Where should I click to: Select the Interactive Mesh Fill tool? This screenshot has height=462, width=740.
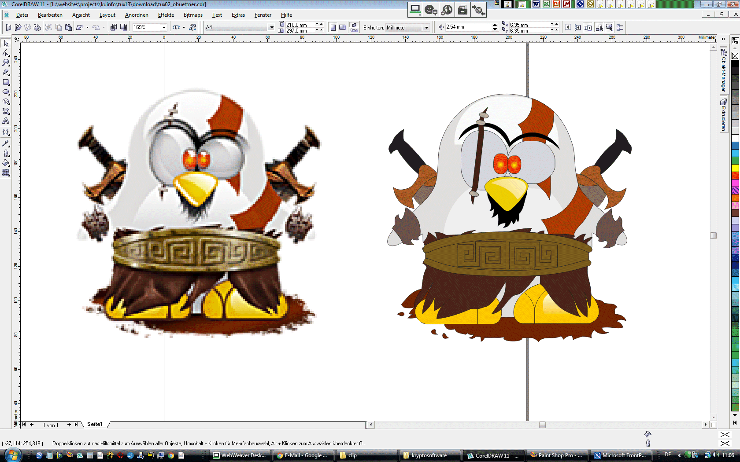coord(6,172)
